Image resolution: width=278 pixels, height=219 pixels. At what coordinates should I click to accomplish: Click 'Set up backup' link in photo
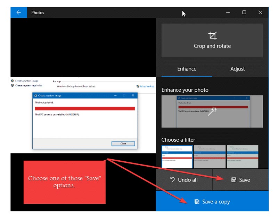click(147, 86)
